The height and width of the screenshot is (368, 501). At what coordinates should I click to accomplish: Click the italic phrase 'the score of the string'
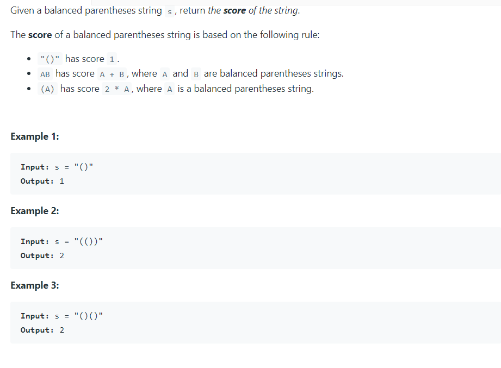point(253,10)
